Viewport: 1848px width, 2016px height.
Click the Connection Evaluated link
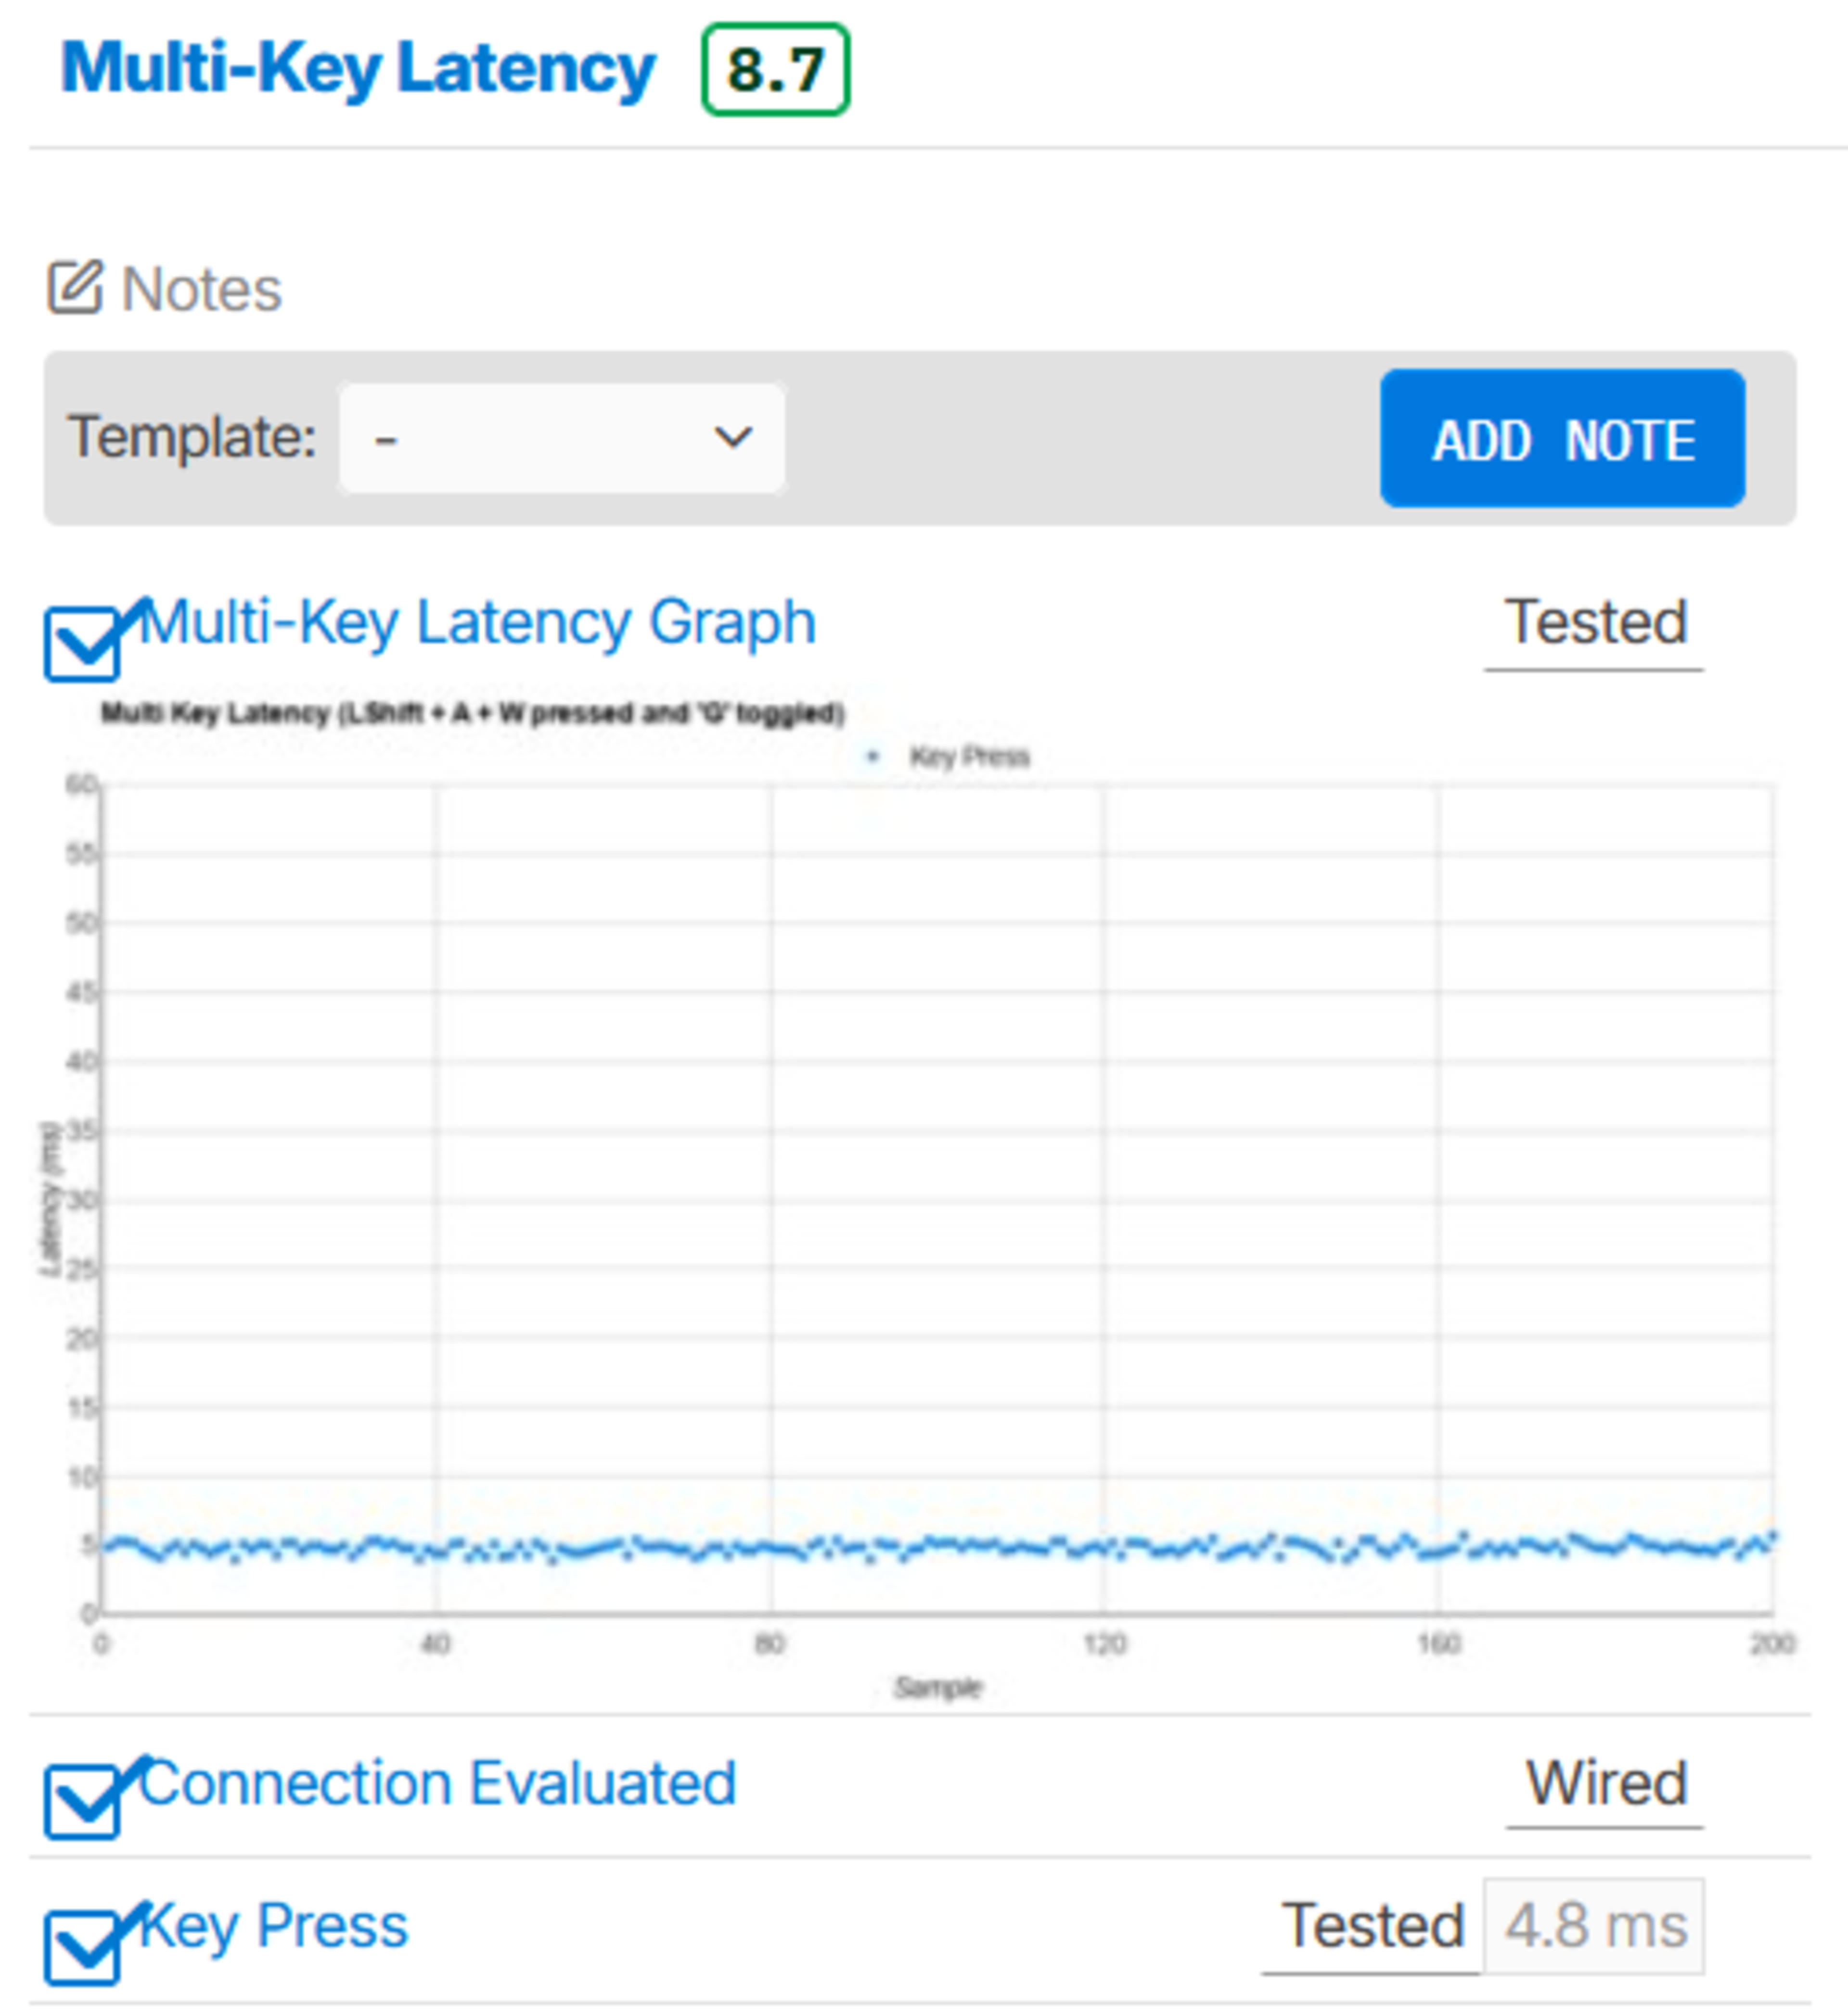pos(437,1783)
